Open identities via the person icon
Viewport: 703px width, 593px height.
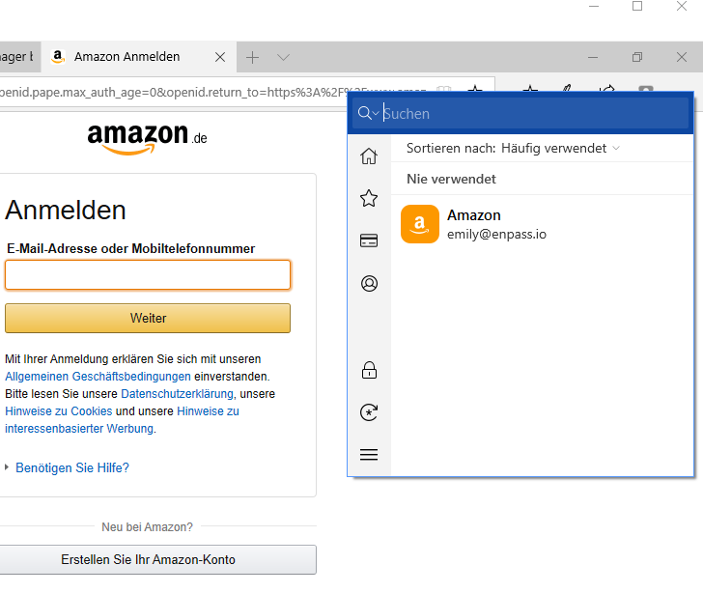pyautogui.click(x=368, y=284)
